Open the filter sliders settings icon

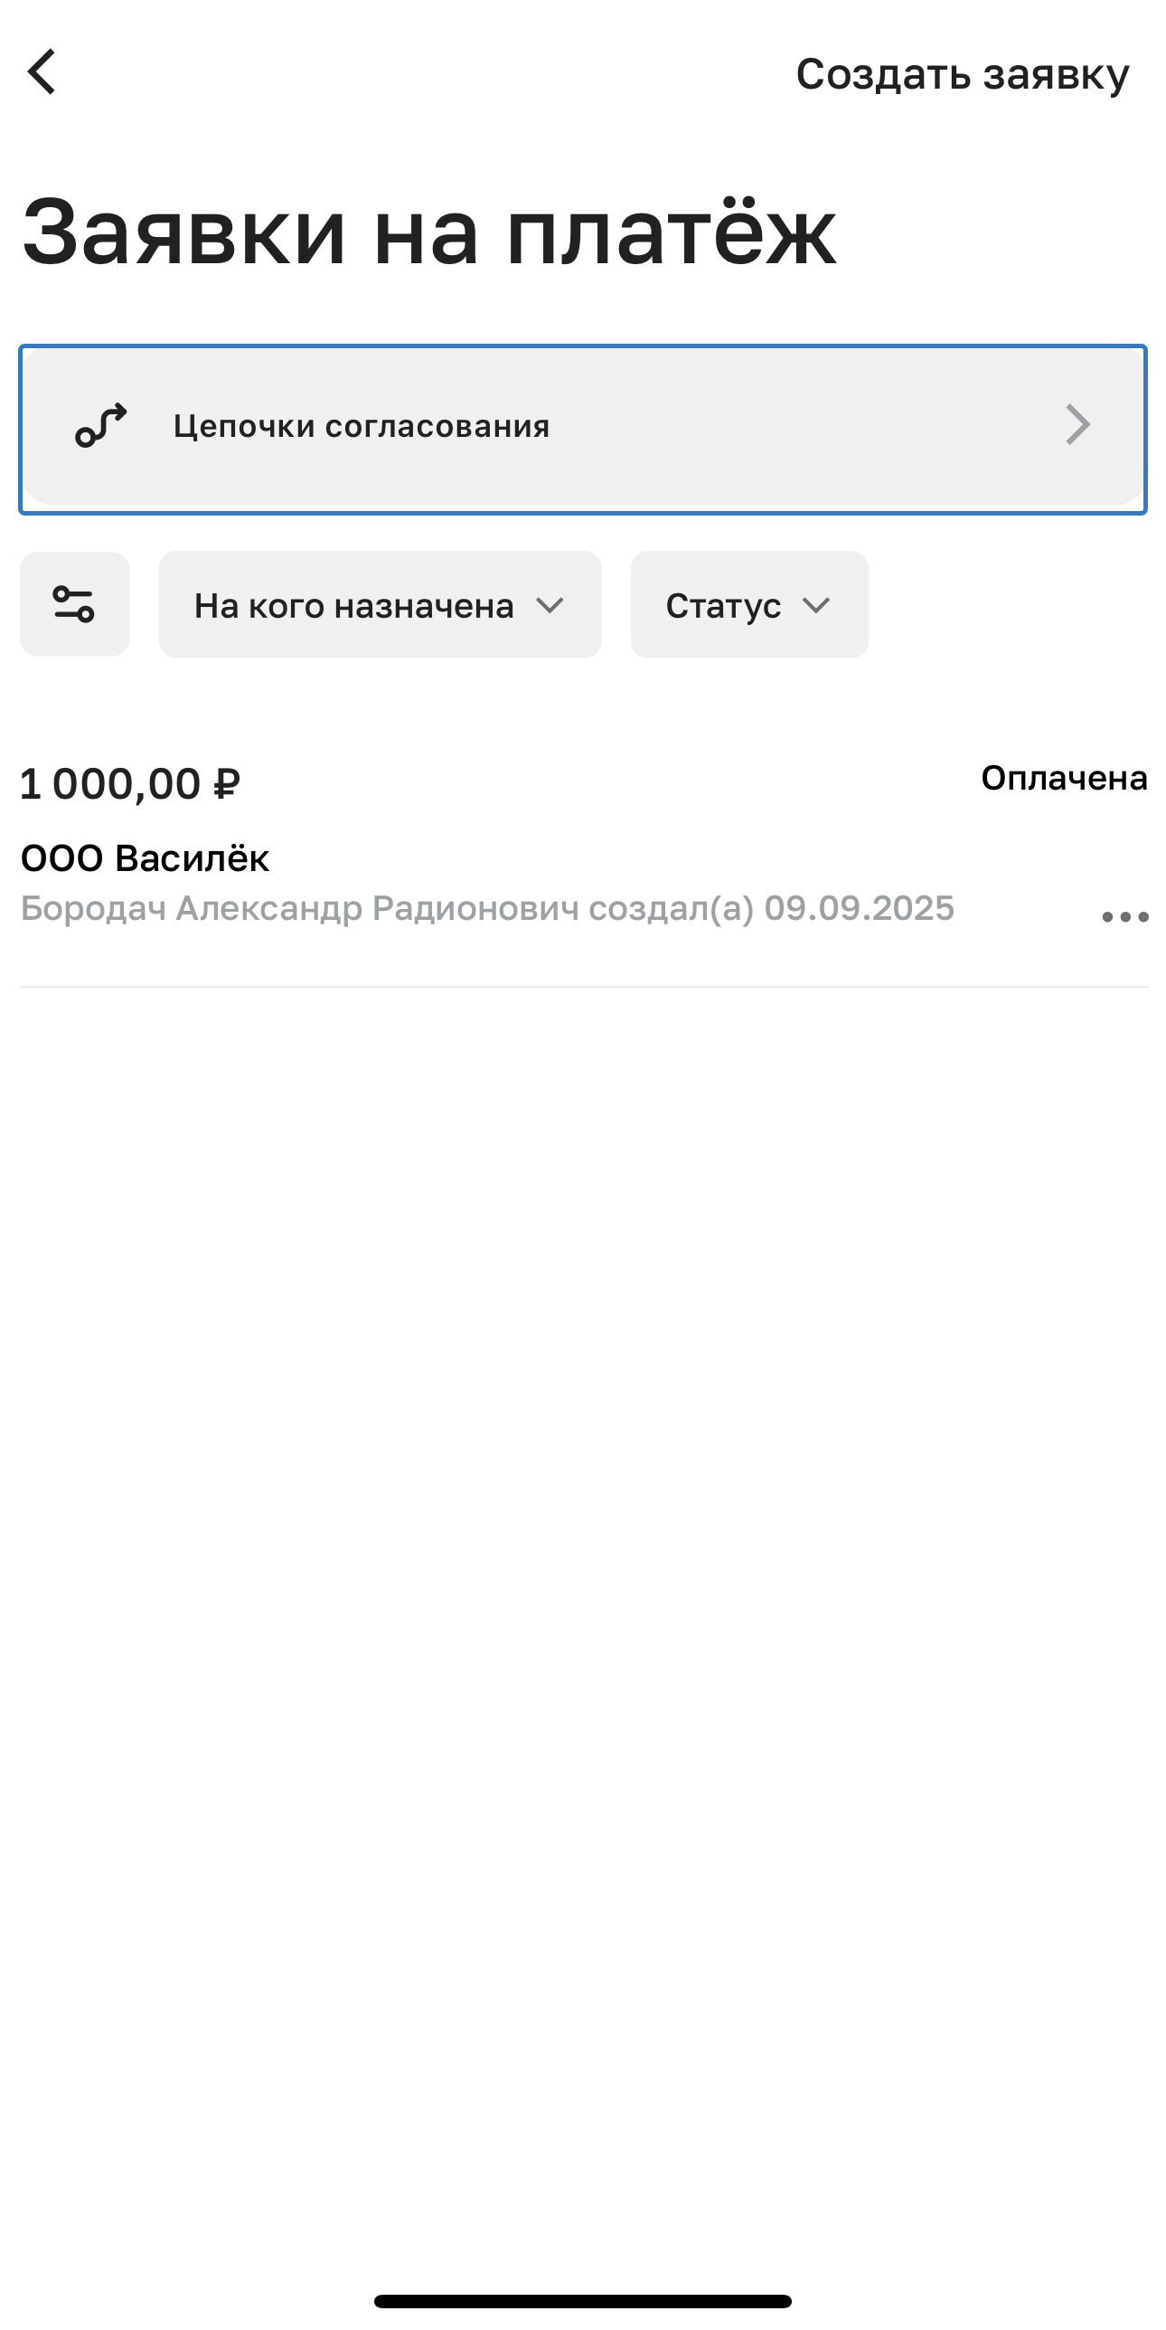[x=74, y=604]
